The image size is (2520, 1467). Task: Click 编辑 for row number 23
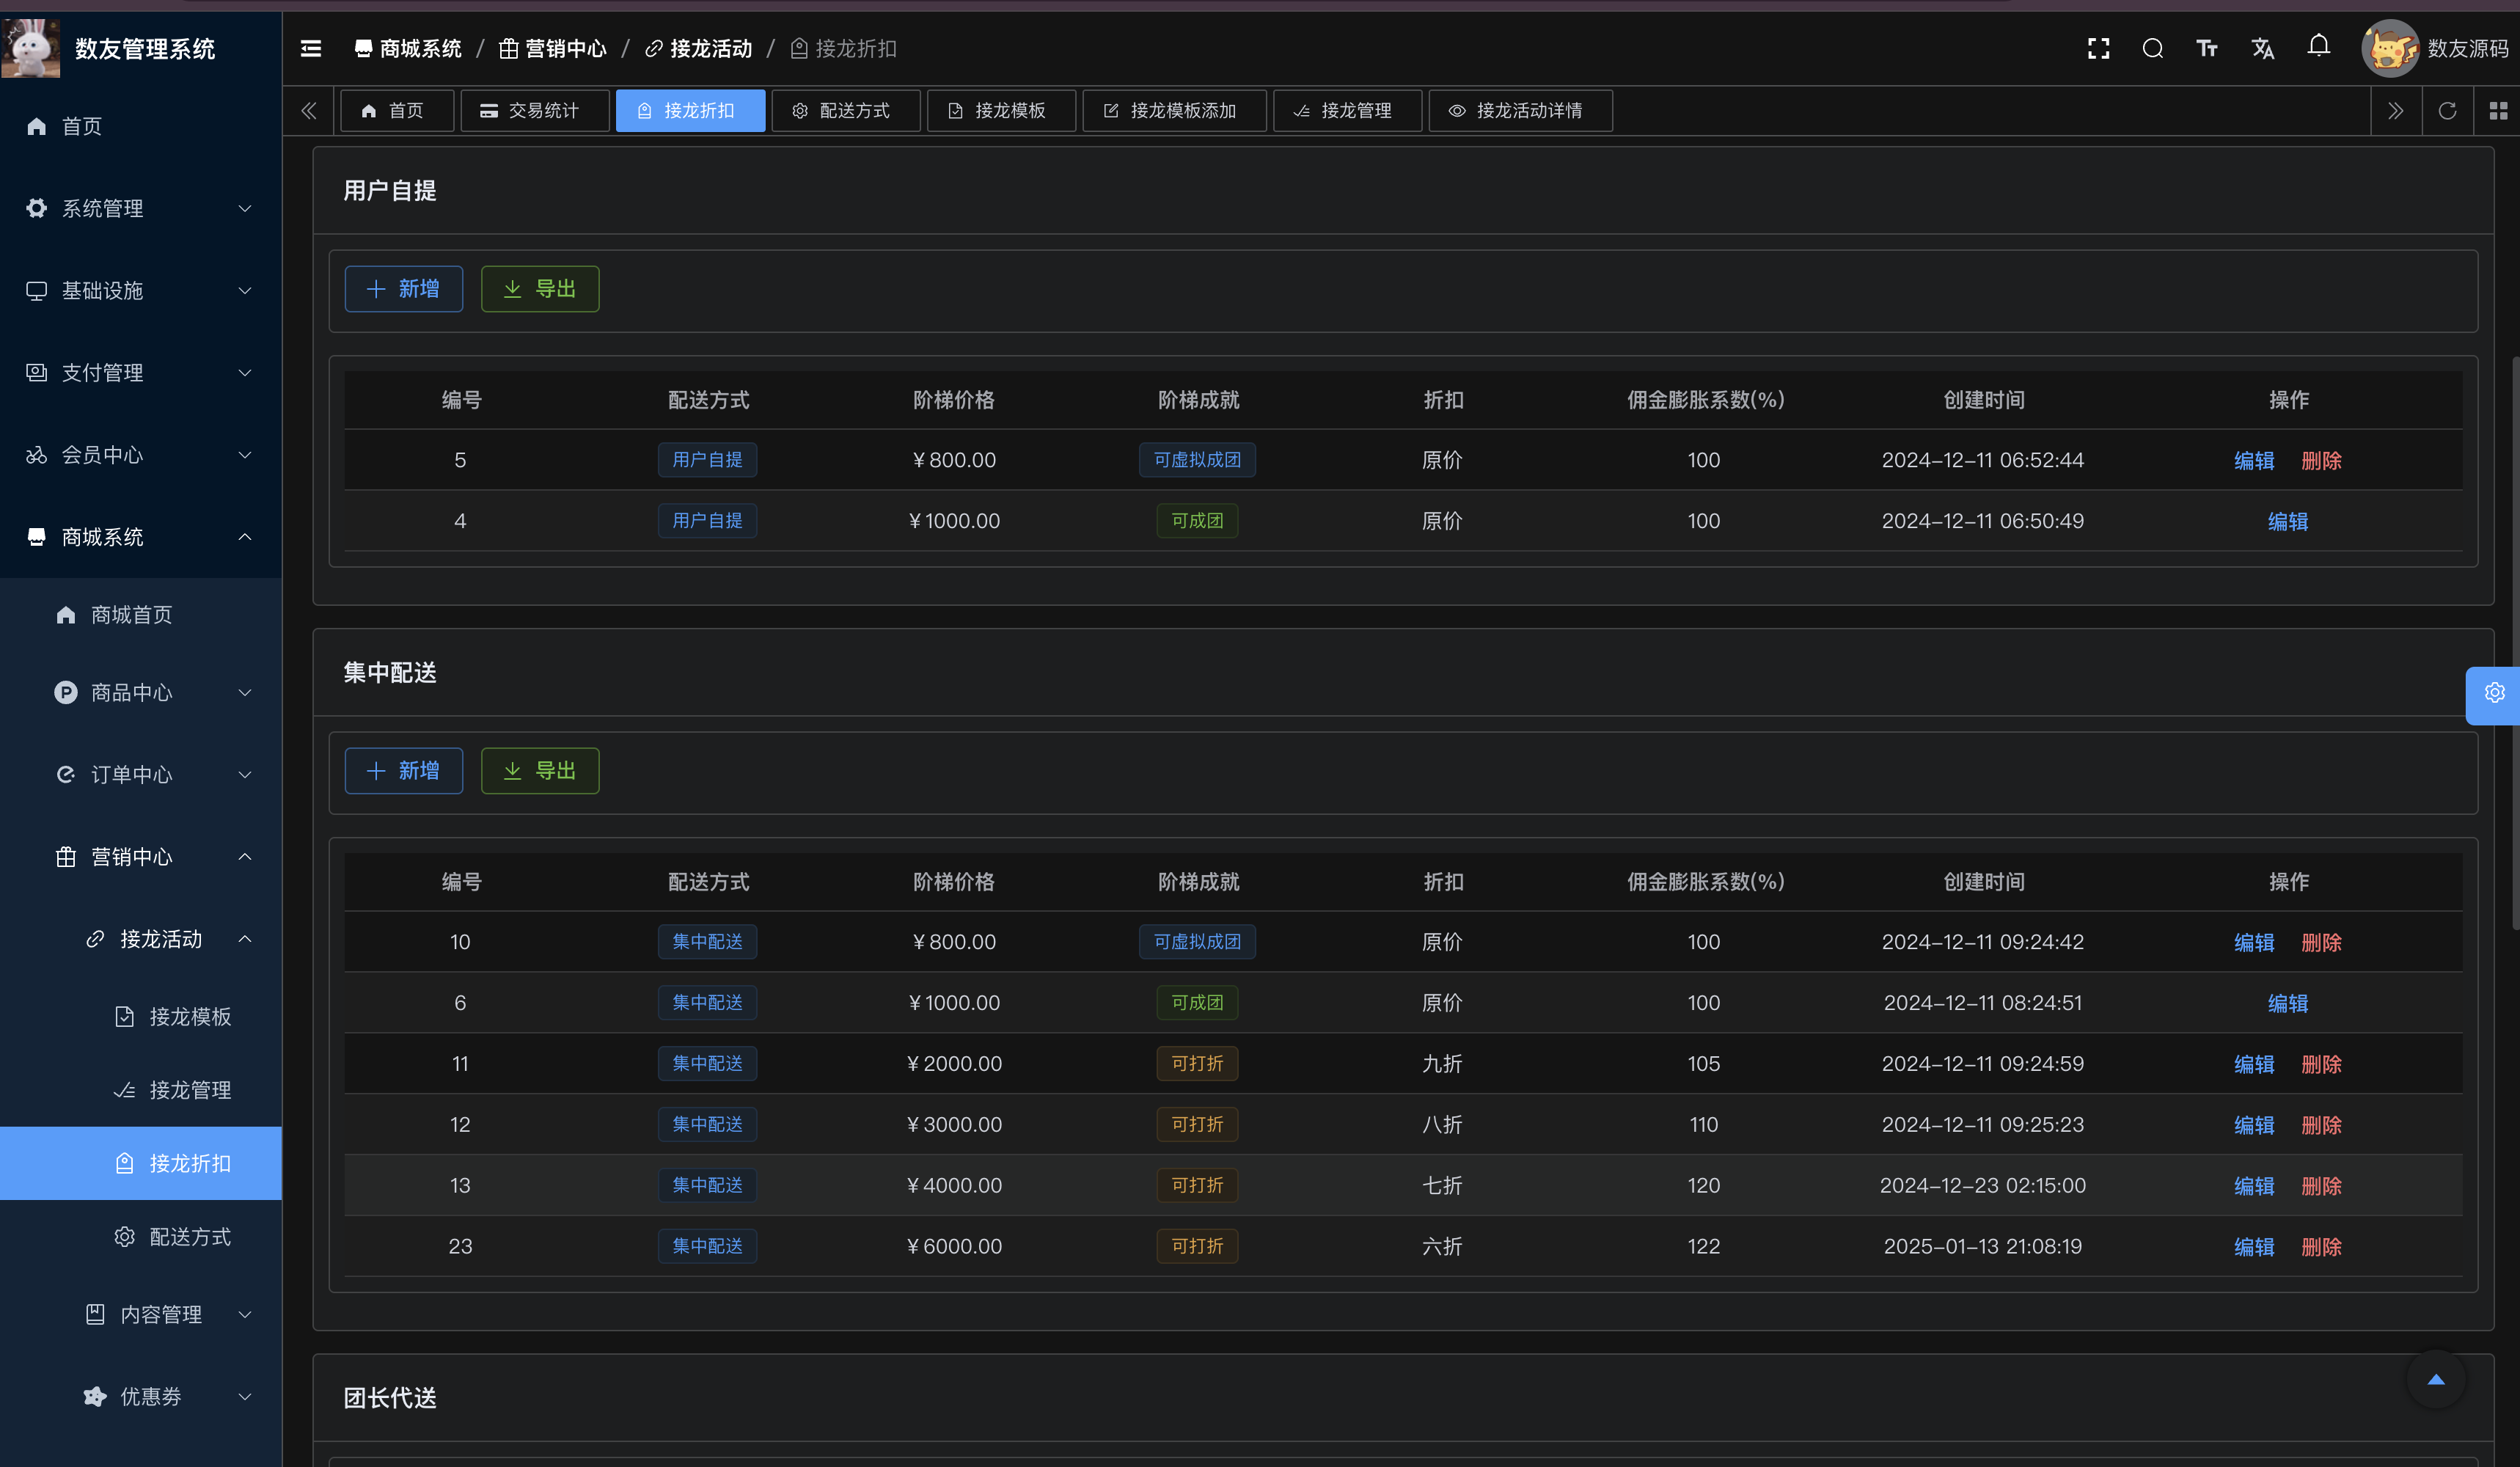[x=2254, y=1247]
